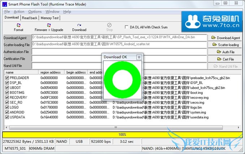The height and width of the screenshot is (154, 245).
Task: Open the Action menu
Action: (x=19, y=12)
